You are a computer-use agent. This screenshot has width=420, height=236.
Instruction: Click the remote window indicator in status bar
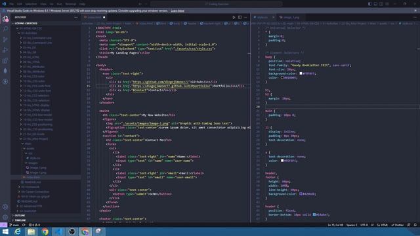click(x=3, y=225)
